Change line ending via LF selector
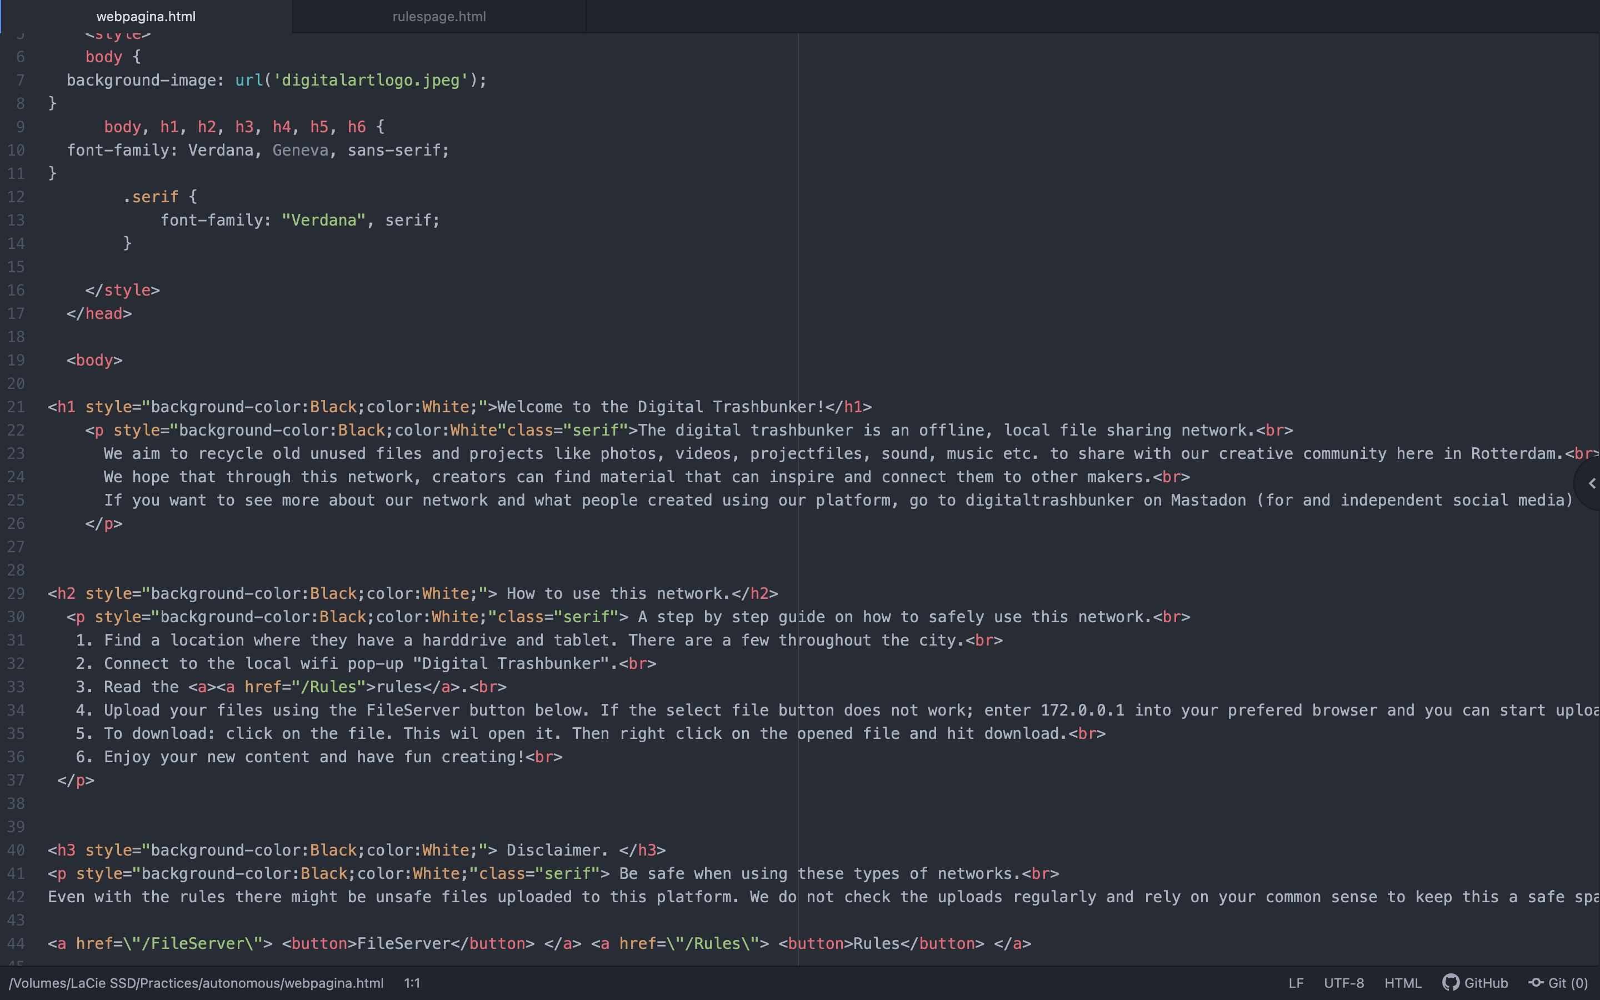This screenshot has width=1600, height=1000. tap(1295, 983)
